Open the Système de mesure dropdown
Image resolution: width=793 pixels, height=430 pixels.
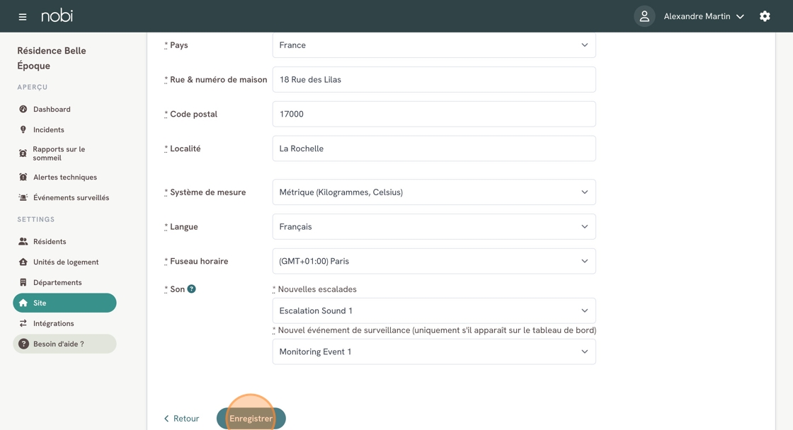[433, 192]
